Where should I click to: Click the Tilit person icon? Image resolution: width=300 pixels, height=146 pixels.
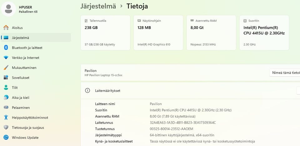[x=6, y=88]
